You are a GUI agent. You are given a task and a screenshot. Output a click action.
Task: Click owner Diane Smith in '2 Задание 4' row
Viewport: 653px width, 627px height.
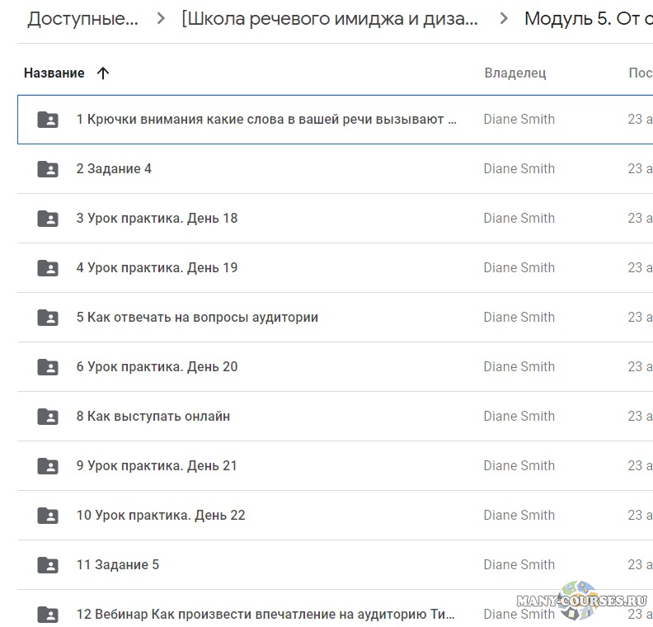[x=519, y=169]
